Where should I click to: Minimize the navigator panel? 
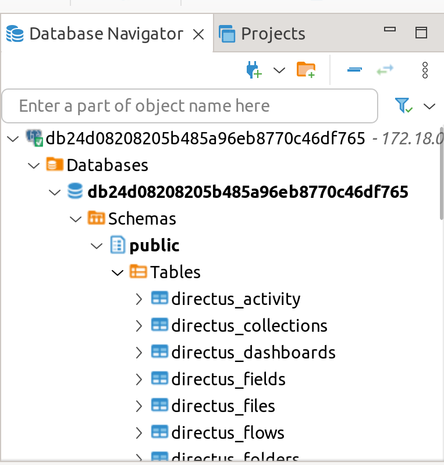pyautogui.click(x=390, y=30)
